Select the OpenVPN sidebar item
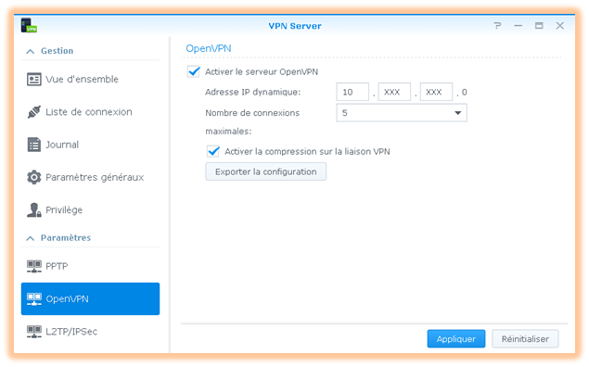 coord(90,298)
